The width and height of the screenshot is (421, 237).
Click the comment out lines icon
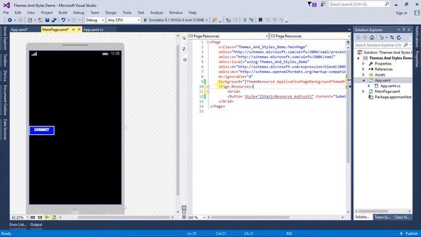[x=244, y=20]
